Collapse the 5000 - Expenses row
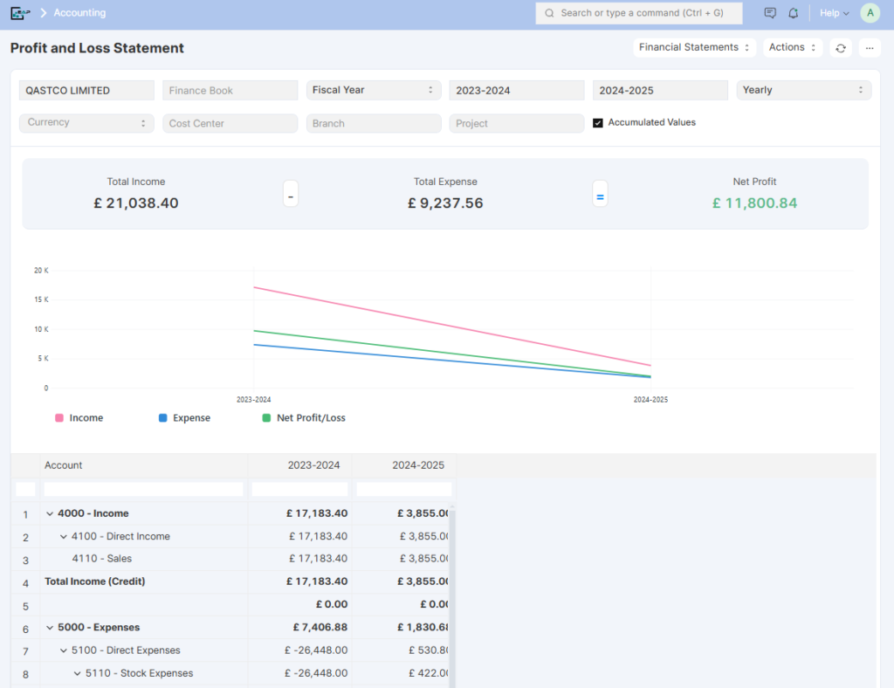The height and width of the screenshot is (688, 894). coord(50,628)
